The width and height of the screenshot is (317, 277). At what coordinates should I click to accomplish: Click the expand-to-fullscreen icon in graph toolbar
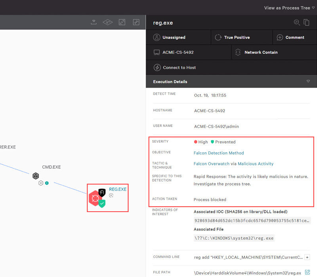122,22
